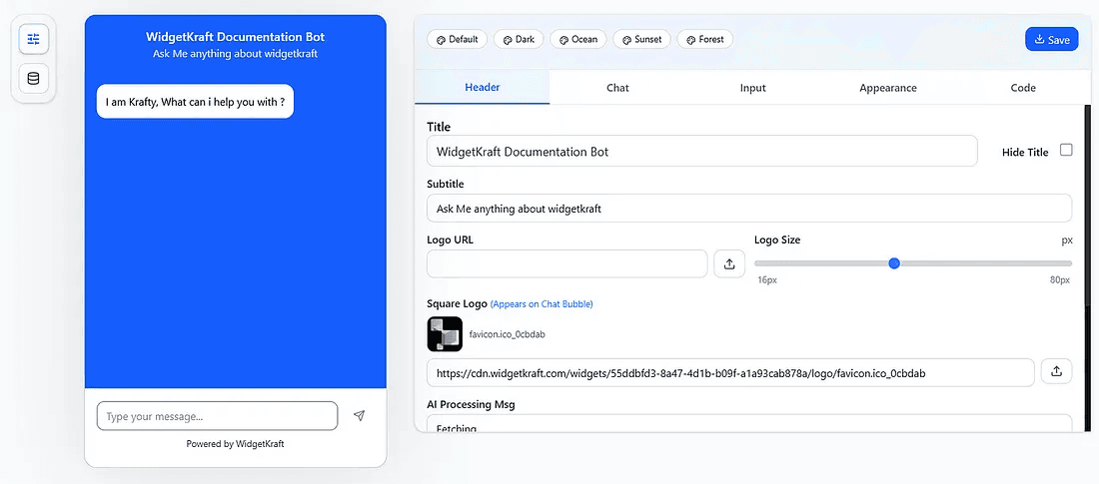Upload a logo next to Logo URL
Screen dimensions: 1099x484
tap(729, 264)
